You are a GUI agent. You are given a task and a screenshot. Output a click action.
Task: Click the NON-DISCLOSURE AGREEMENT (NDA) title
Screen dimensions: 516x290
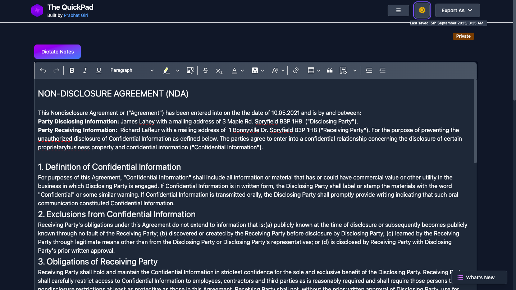coord(113,94)
